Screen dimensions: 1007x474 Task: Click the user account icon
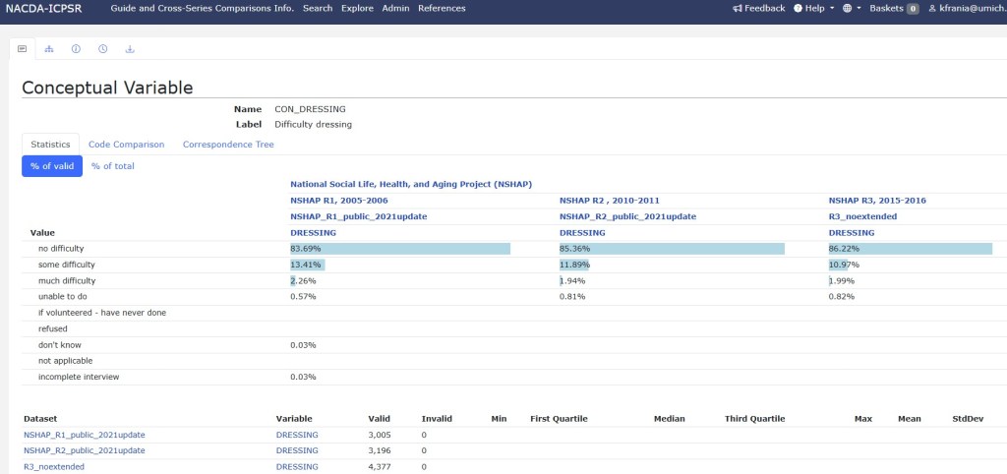click(932, 9)
